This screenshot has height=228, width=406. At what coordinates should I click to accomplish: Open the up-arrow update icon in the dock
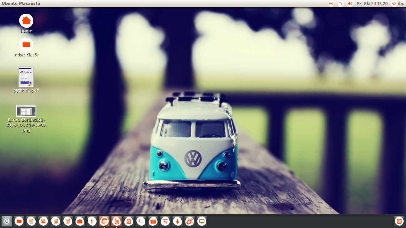[x=92, y=221]
